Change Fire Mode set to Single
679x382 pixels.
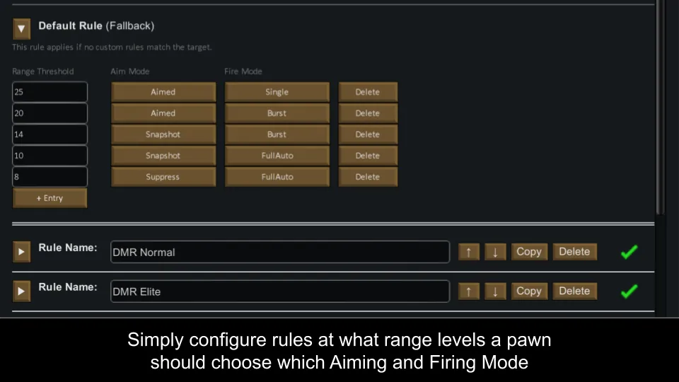pos(277,92)
